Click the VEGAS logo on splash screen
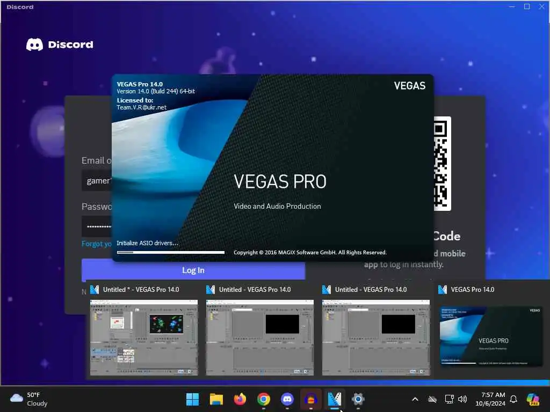550x412 pixels. [410, 85]
